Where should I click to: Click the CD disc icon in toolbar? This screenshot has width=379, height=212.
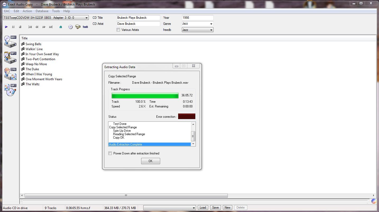click(x=71, y=27)
